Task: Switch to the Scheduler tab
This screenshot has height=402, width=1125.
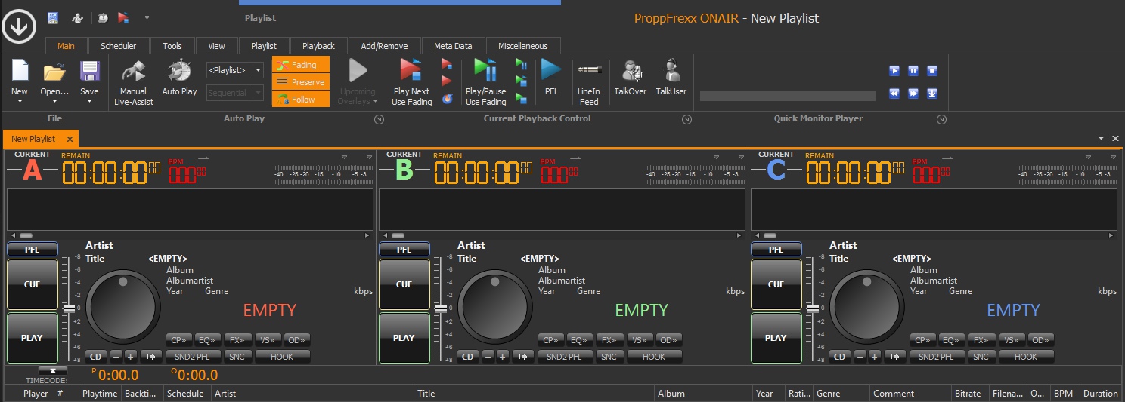Action: click(118, 46)
